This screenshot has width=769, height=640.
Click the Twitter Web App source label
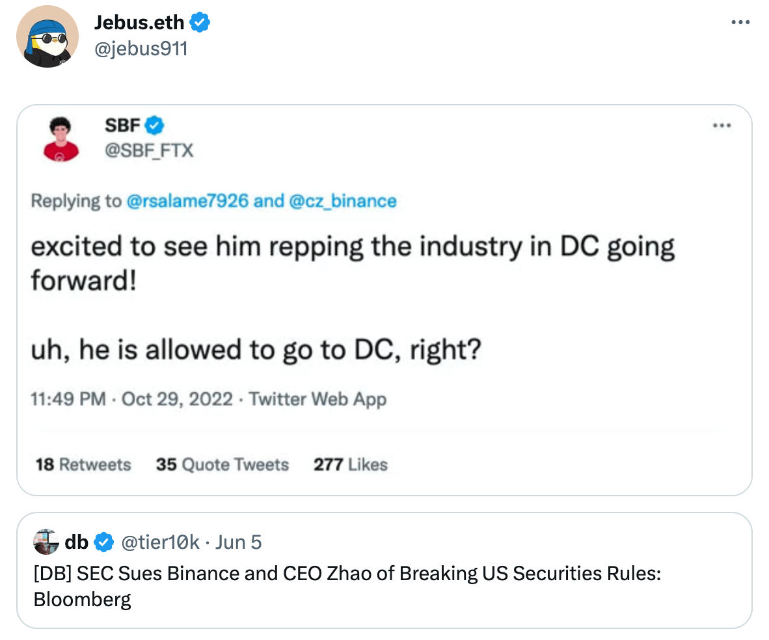(317, 399)
